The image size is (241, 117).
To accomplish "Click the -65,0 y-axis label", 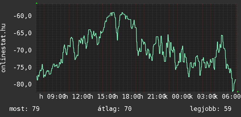I will tap(23, 33).
